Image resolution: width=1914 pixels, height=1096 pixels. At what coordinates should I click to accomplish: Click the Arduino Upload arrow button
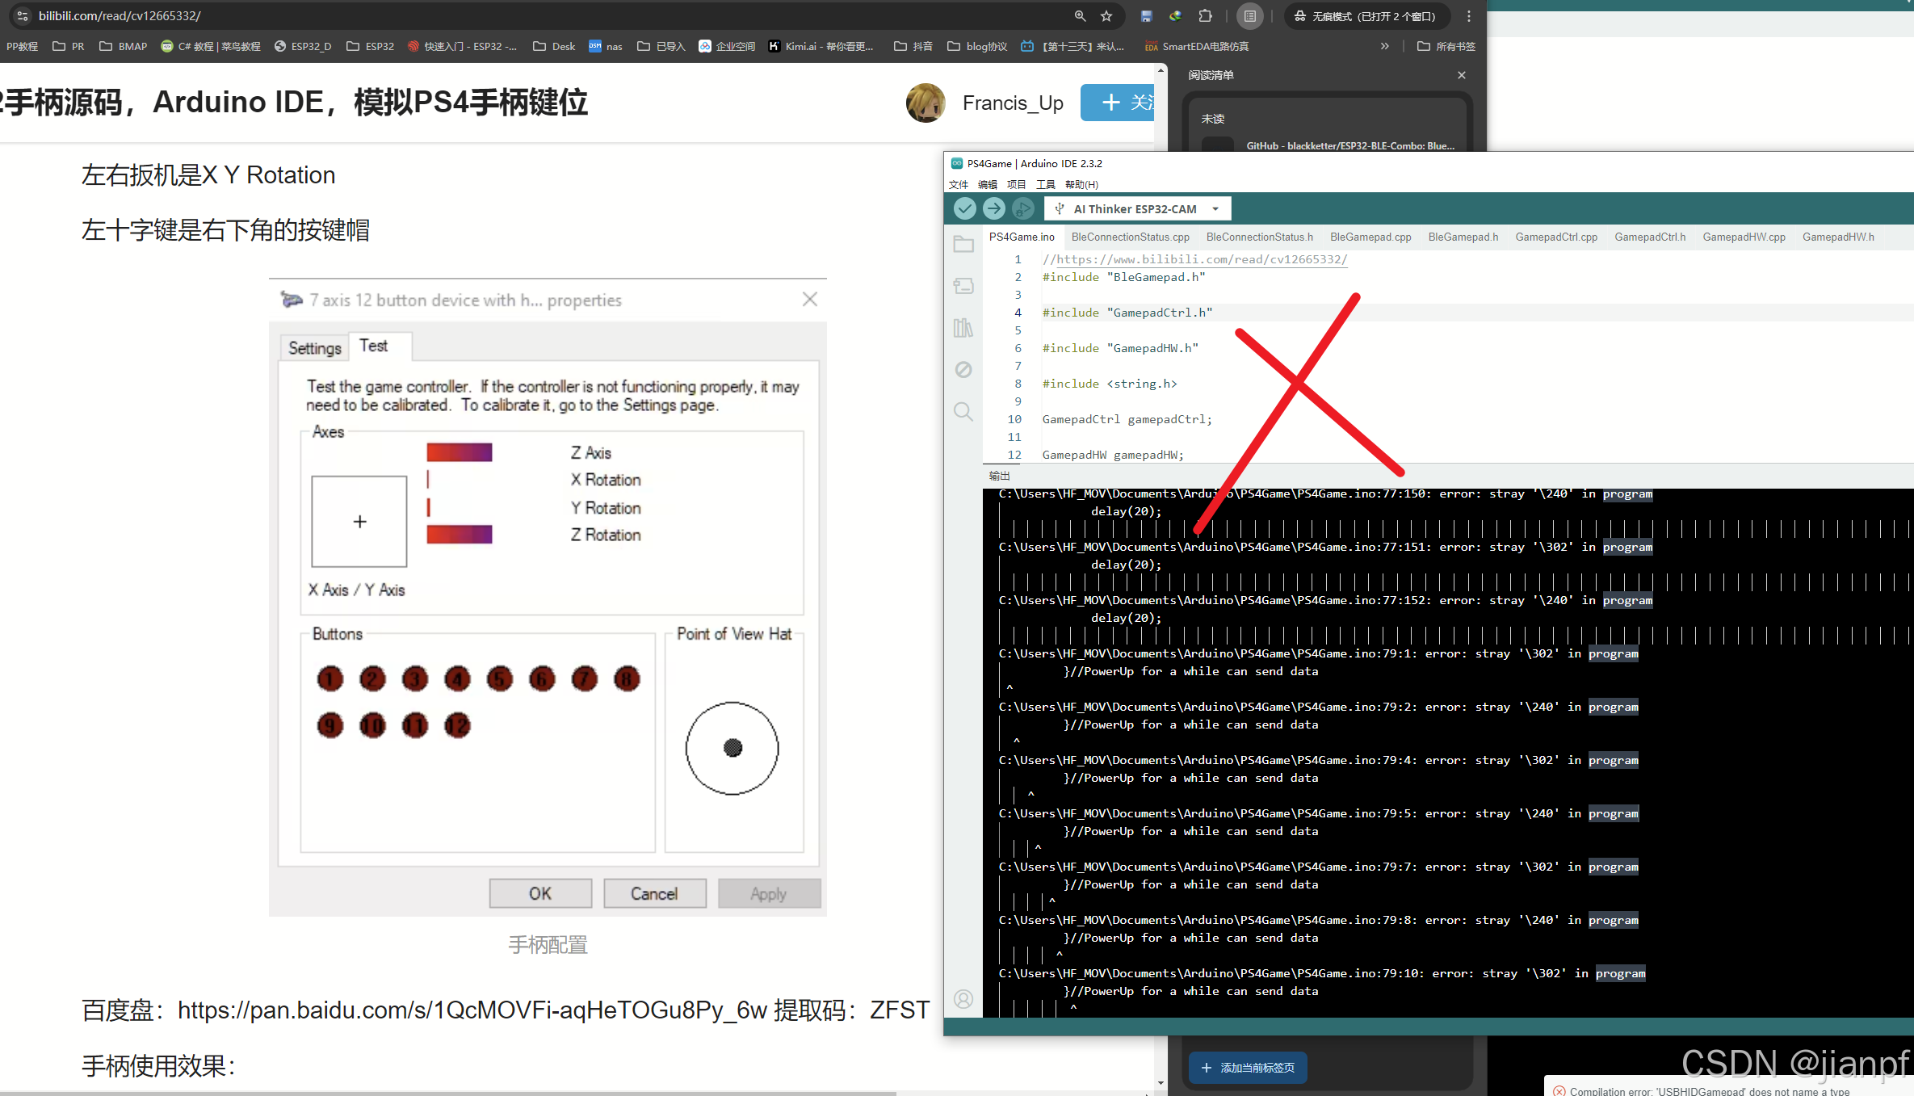click(993, 209)
